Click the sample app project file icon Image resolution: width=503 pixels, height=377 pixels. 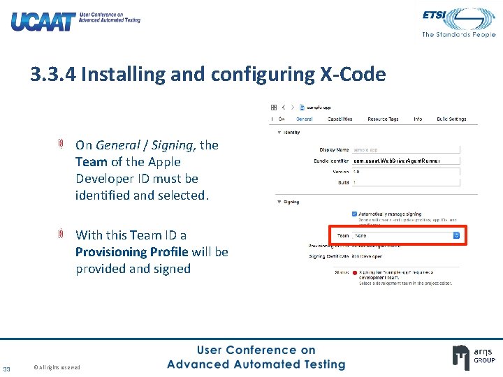[302, 108]
